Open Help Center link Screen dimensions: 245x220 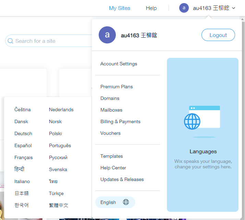(x=113, y=168)
